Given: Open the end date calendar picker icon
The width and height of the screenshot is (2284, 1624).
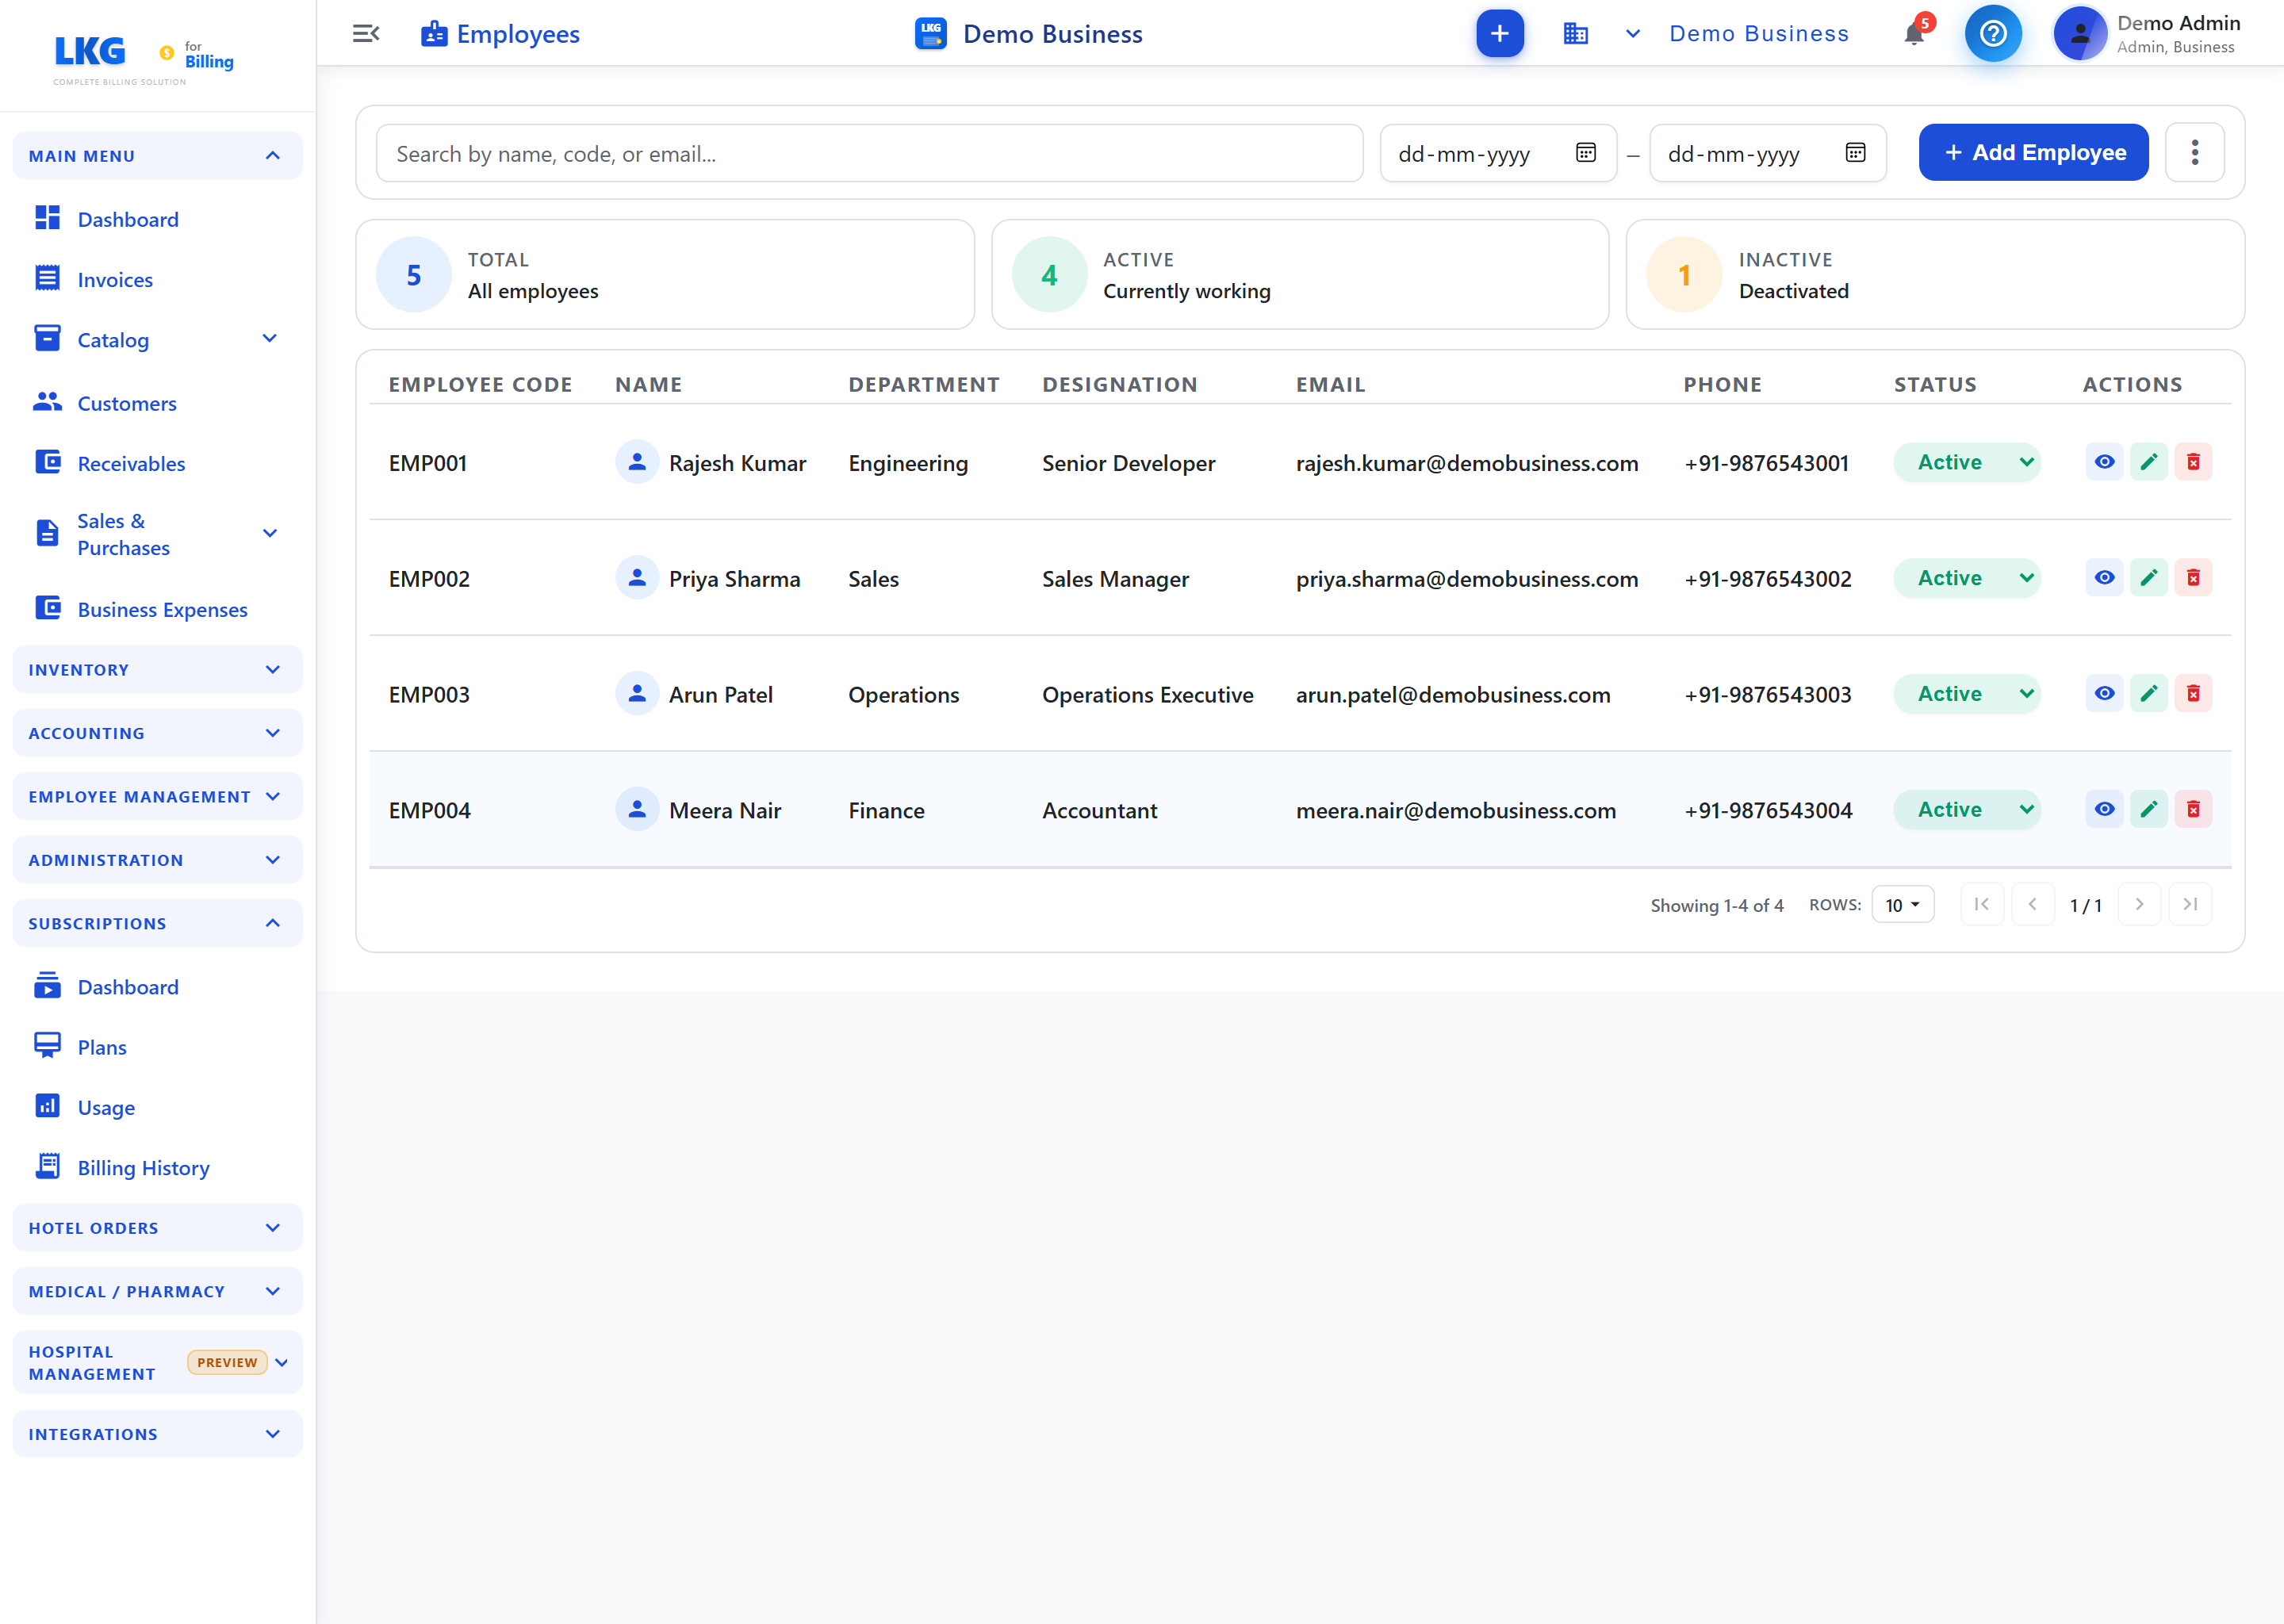Looking at the screenshot, I should pyautogui.click(x=1855, y=153).
